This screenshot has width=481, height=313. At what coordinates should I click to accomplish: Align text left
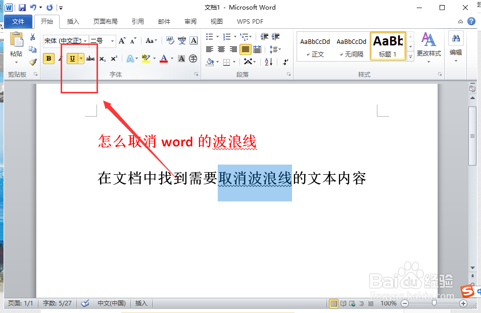pyautogui.click(x=210, y=49)
